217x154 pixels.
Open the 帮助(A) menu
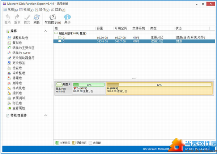[x=58, y=10]
